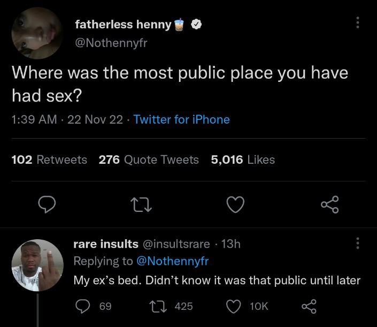Viewport: 377px width, 327px height.
Task: Share the rare insults reply
Action: pyautogui.click(x=309, y=306)
